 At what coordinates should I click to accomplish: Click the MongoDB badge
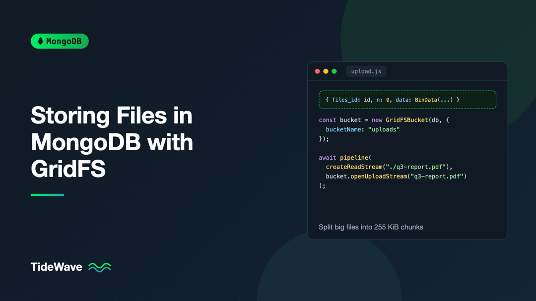pyautogui.click(x=60, y=41)
